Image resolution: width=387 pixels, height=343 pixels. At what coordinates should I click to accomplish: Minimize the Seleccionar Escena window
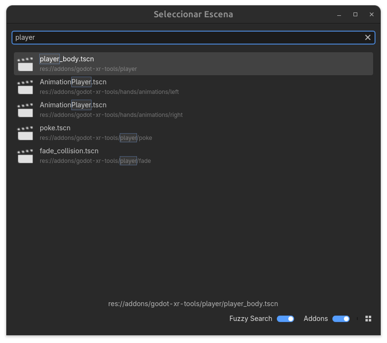pyautogui.click(x=339, y=14)
